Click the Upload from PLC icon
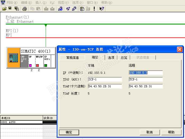The image size is (185, 139). (x=52, y=9)
